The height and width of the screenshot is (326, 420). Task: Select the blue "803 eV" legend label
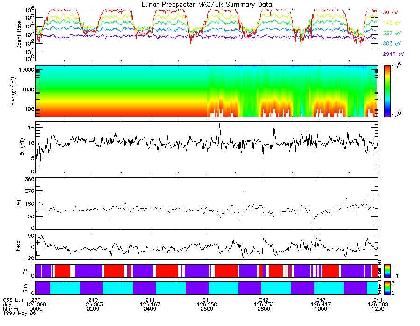[392, 44]
